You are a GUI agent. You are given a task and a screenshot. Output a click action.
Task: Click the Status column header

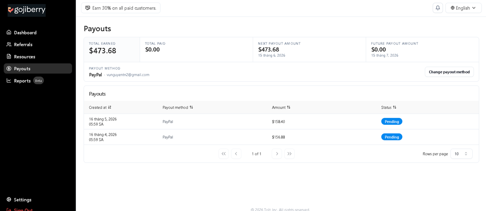389,107
